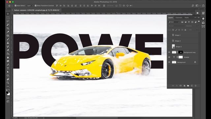Show the Shape 1 layer
The image size is (211, 119).
169,35
